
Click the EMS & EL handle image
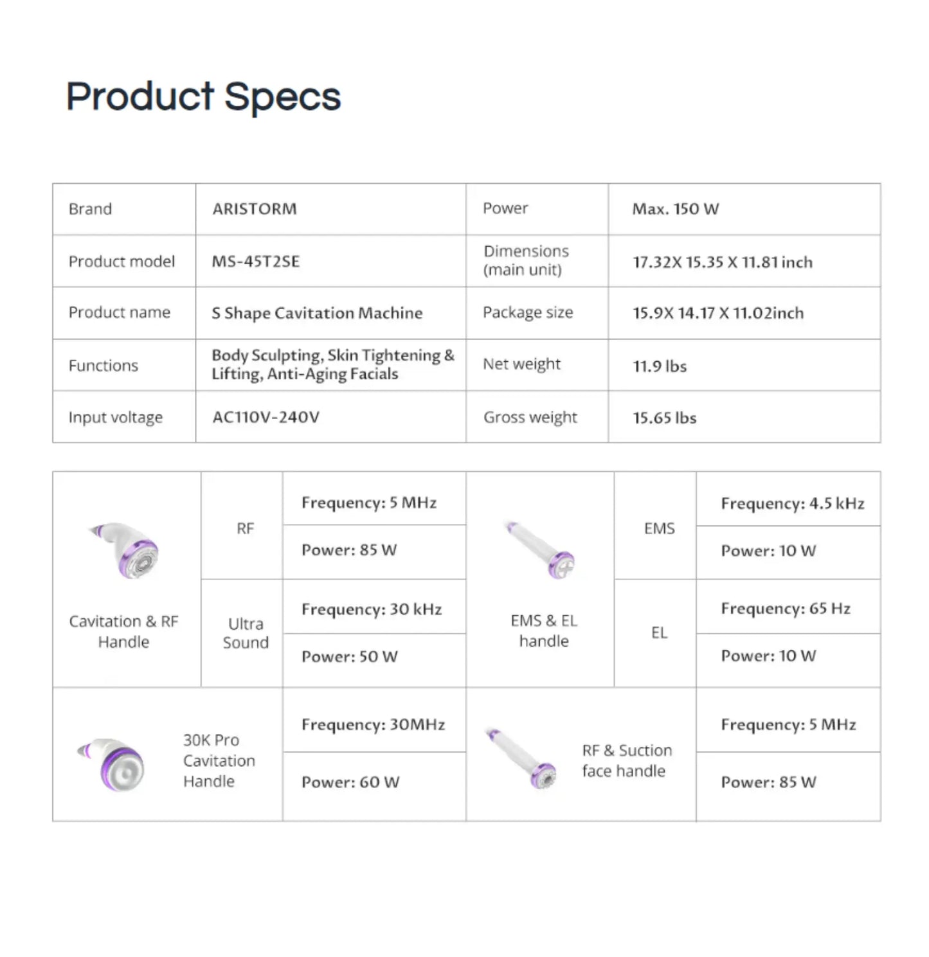[541, 550]
